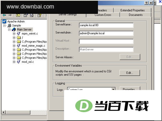Collapse the Sample tree node
Viewport: 162px width, 121px height.
coord(5,25)
